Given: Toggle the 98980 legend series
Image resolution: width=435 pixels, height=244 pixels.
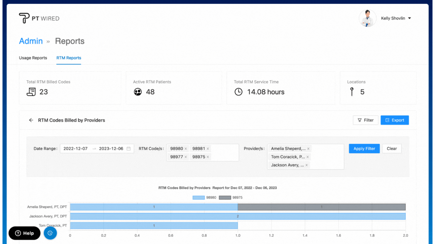Looking at the screenshot, I should (x=204, y=198).
